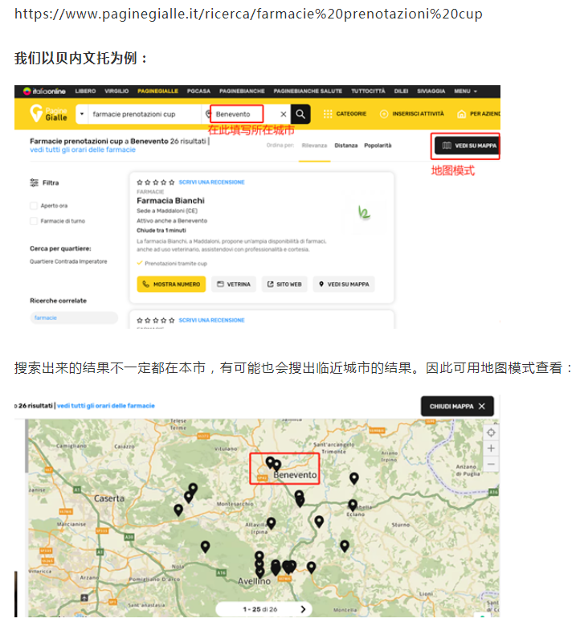Open DILEI in top bar

[401, 92]
